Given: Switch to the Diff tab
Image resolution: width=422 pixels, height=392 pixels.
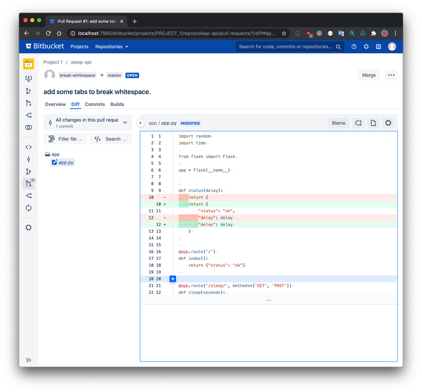Looking at the screenshot, I should [75, 104].
